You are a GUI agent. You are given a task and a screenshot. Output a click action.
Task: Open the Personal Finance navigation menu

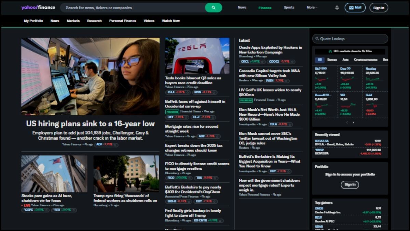pos(123,21)
